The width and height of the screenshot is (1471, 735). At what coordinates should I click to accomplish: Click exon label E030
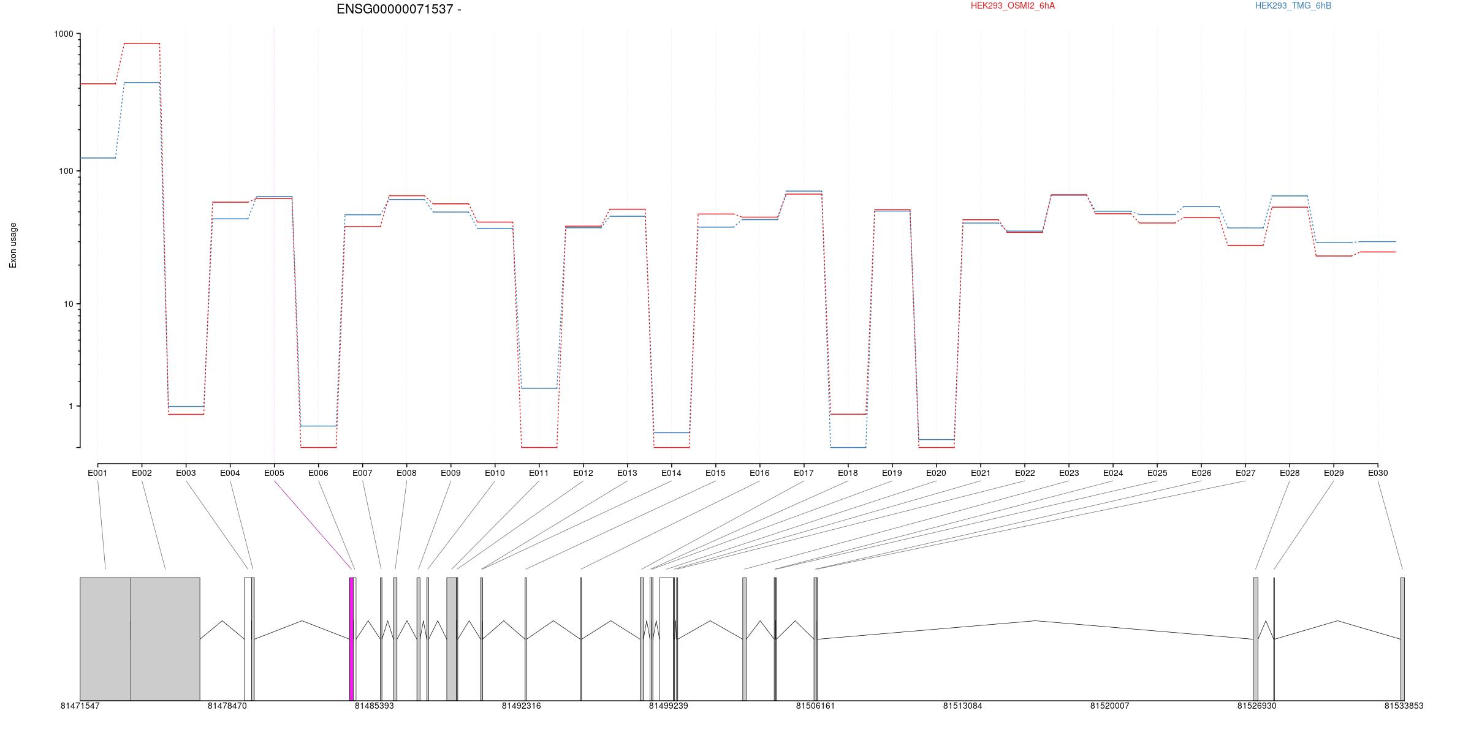point(1378,473)
